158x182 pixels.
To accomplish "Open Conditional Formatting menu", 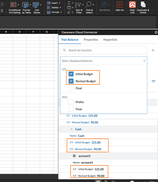I will [x=14, y=8].
